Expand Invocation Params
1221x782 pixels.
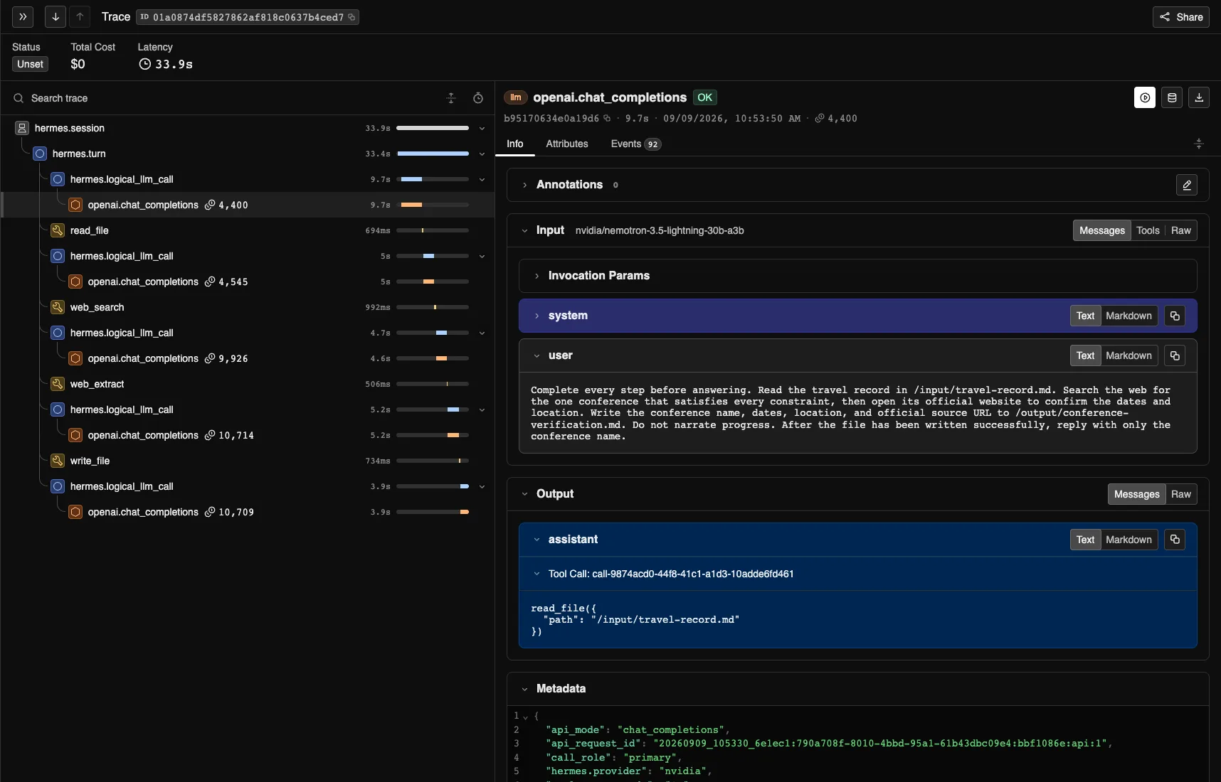tap(537, 276)
